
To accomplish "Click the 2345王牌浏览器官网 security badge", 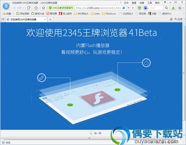I will click(x=61, y=8).
